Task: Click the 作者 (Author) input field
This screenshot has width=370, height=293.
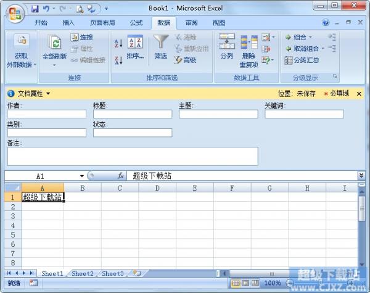Action: (x=47, y=114)
